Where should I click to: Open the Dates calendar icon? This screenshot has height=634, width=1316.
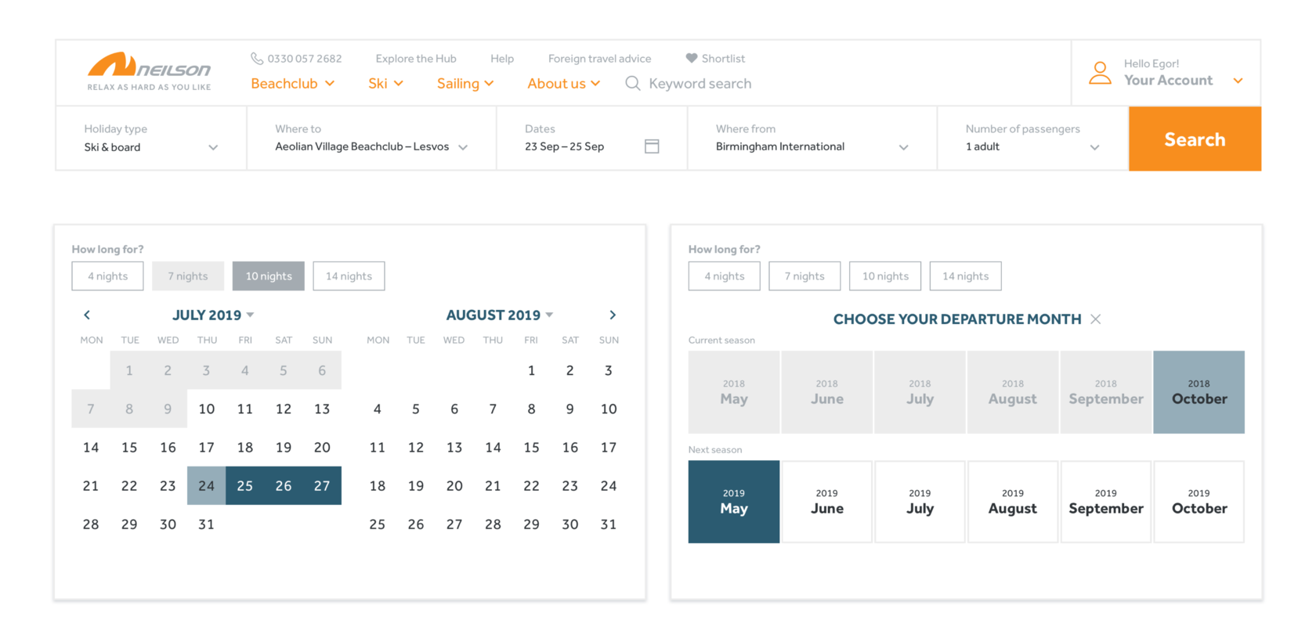tap(652, 146)
